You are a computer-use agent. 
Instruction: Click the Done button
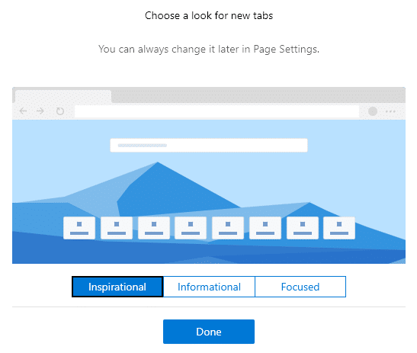[209, 332]
